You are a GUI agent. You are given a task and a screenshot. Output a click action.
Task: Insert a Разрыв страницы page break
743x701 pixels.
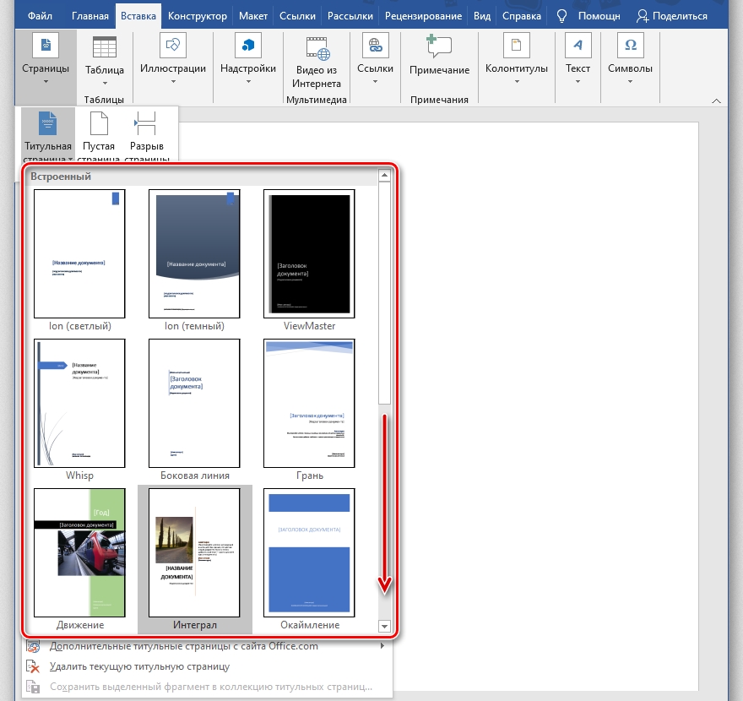click(x=146, y=125)
